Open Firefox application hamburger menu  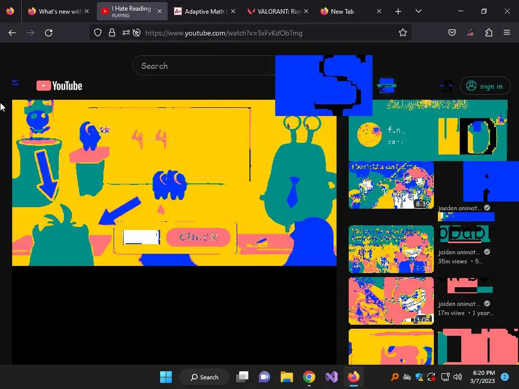coord(507,32)
